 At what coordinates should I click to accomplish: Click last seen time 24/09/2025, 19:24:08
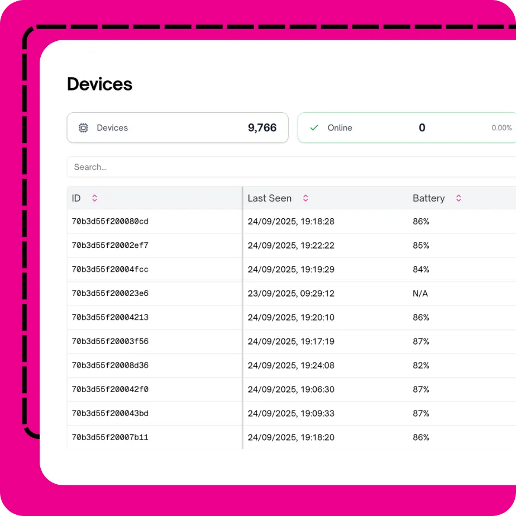(x=291, y=366)
